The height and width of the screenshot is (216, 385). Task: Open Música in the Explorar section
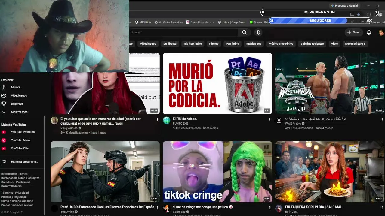click(16, 87)
